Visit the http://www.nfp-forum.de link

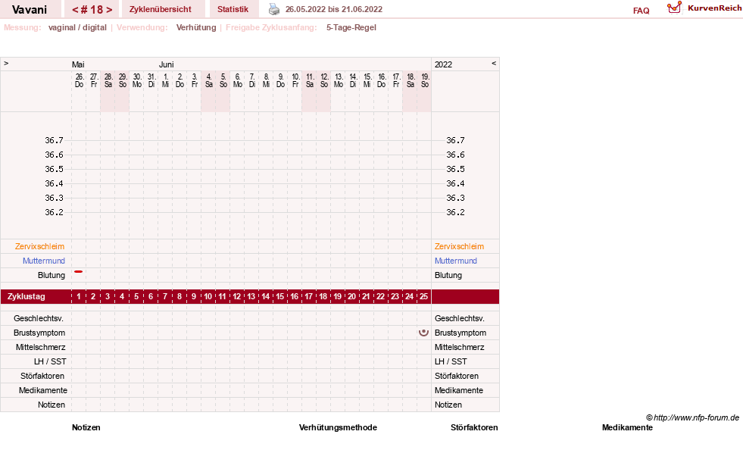696,417
